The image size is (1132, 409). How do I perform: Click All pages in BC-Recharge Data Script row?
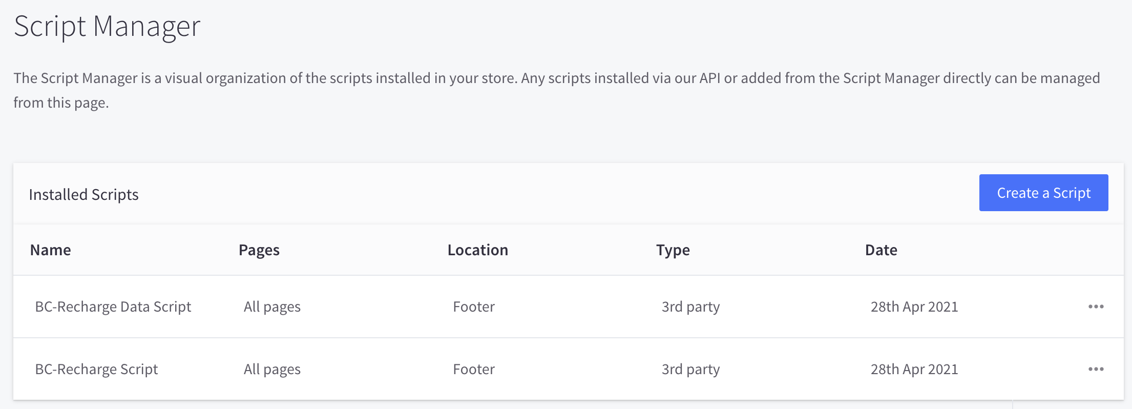(x=272, y=306)
